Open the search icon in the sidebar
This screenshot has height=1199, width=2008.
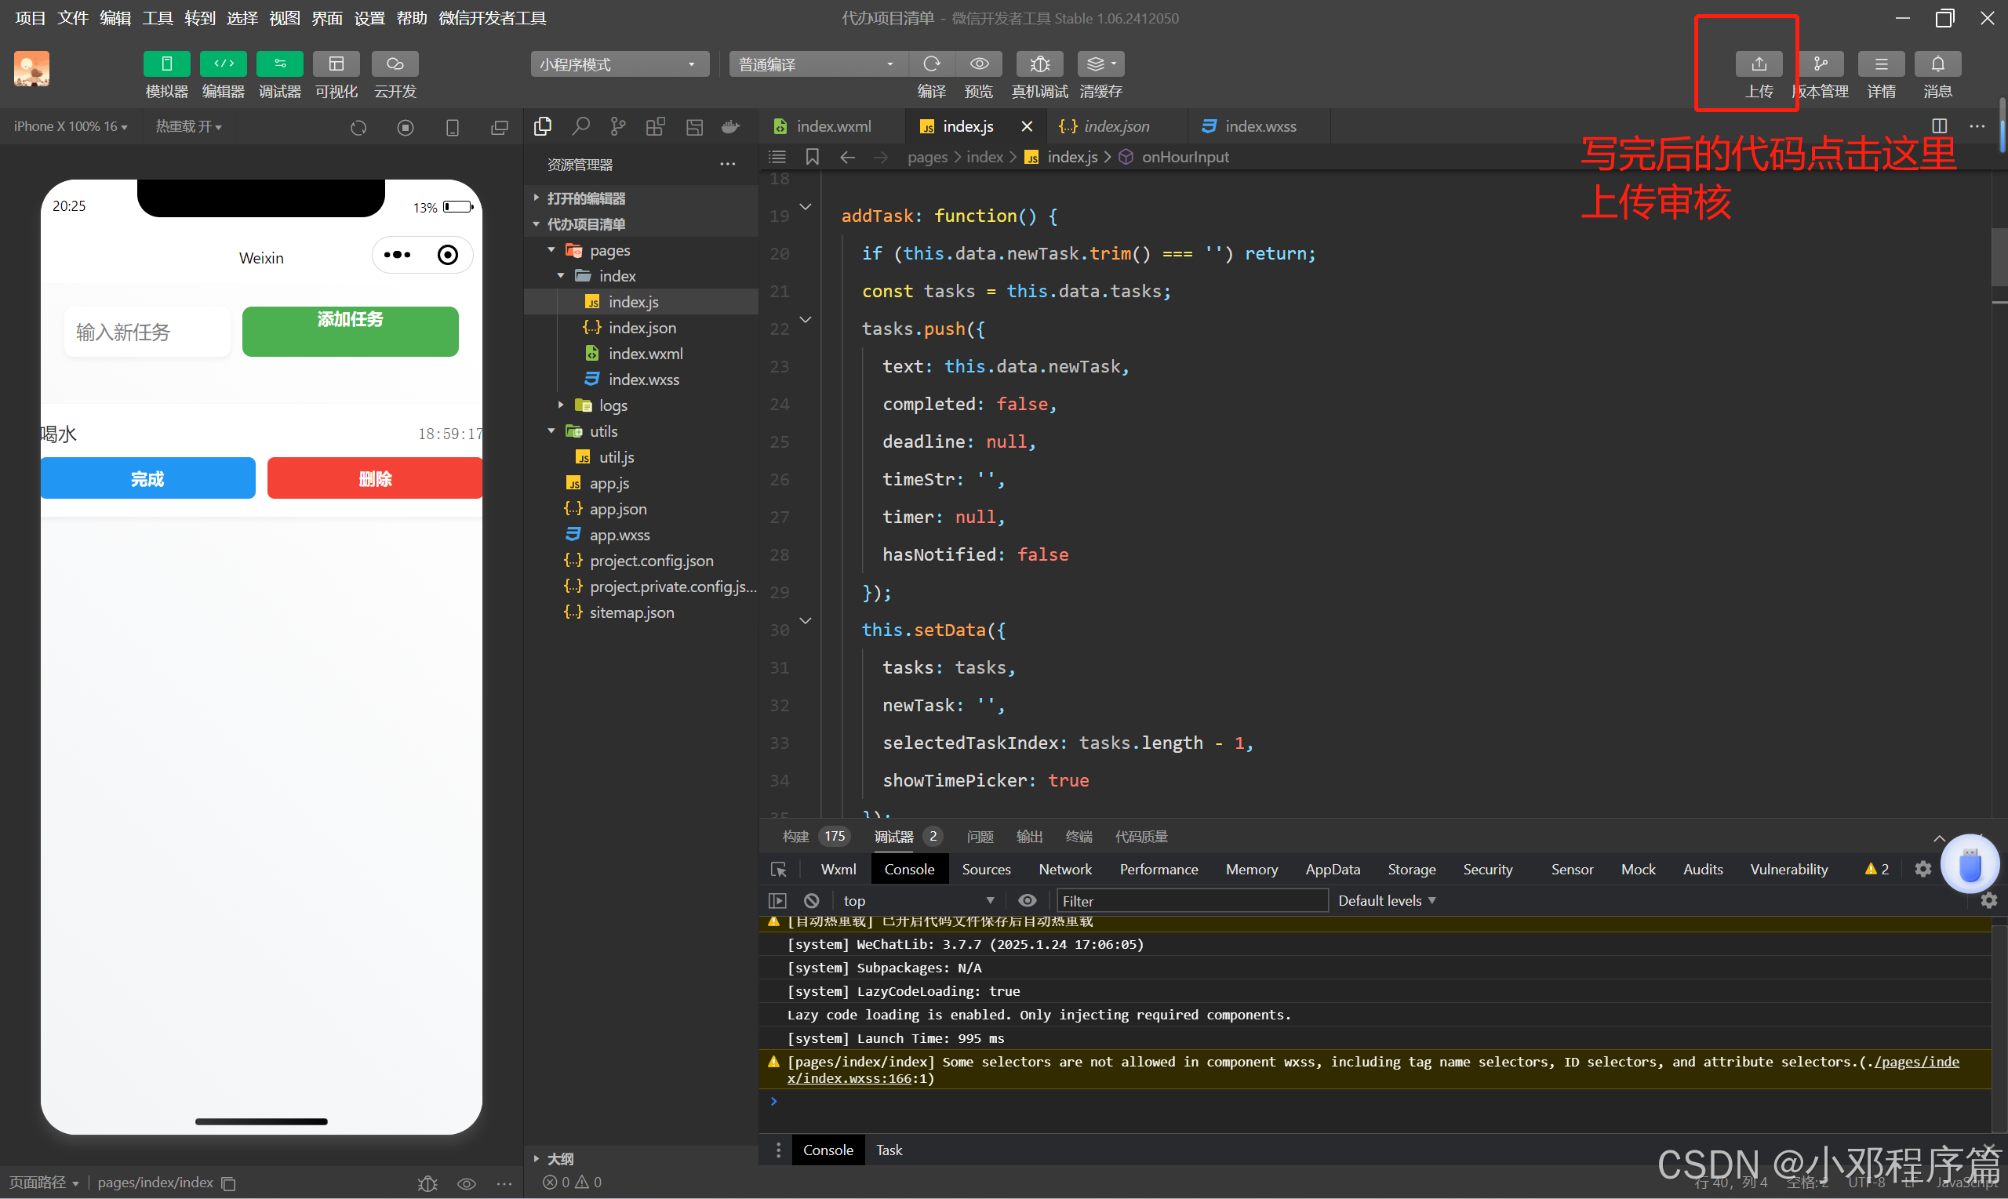coord(580,126)
